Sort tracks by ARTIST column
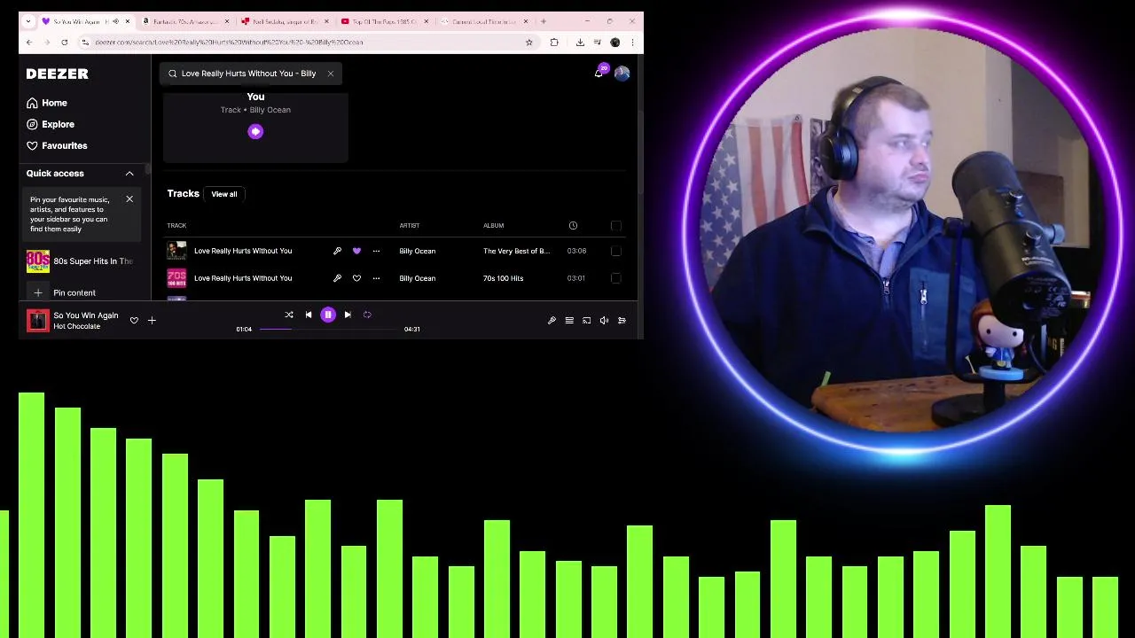 (409, 226)
